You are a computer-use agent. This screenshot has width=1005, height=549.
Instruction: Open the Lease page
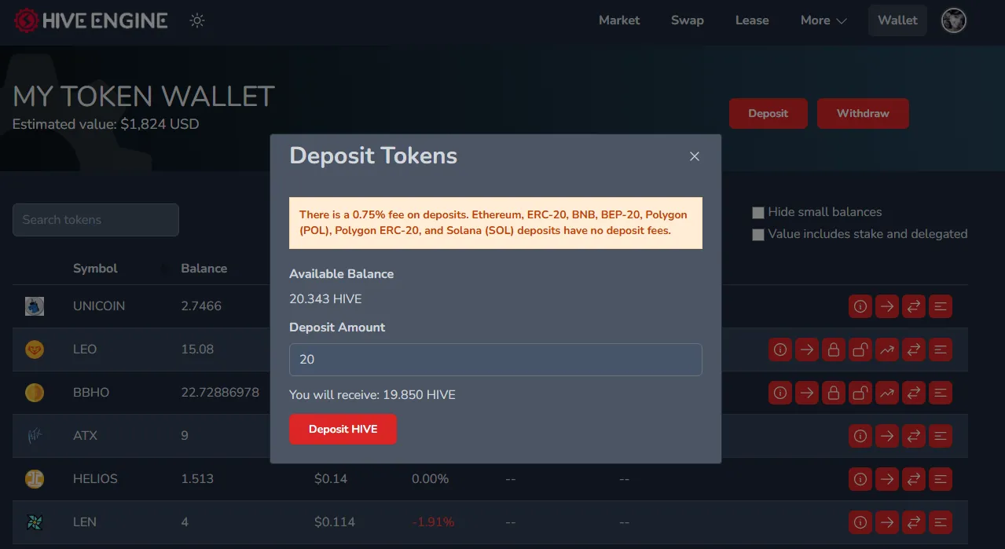click(x=752, y=20)
